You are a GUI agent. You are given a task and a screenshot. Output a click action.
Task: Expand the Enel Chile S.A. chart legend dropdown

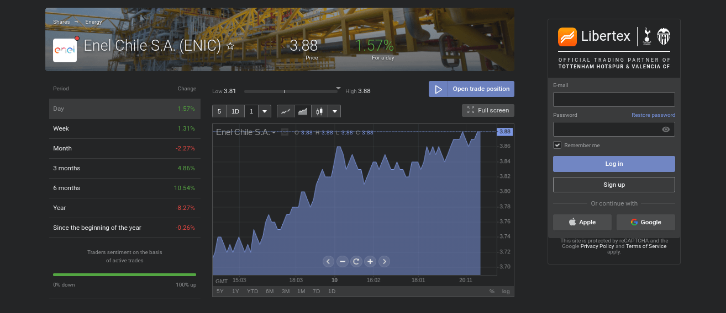[x=274, y=132]
